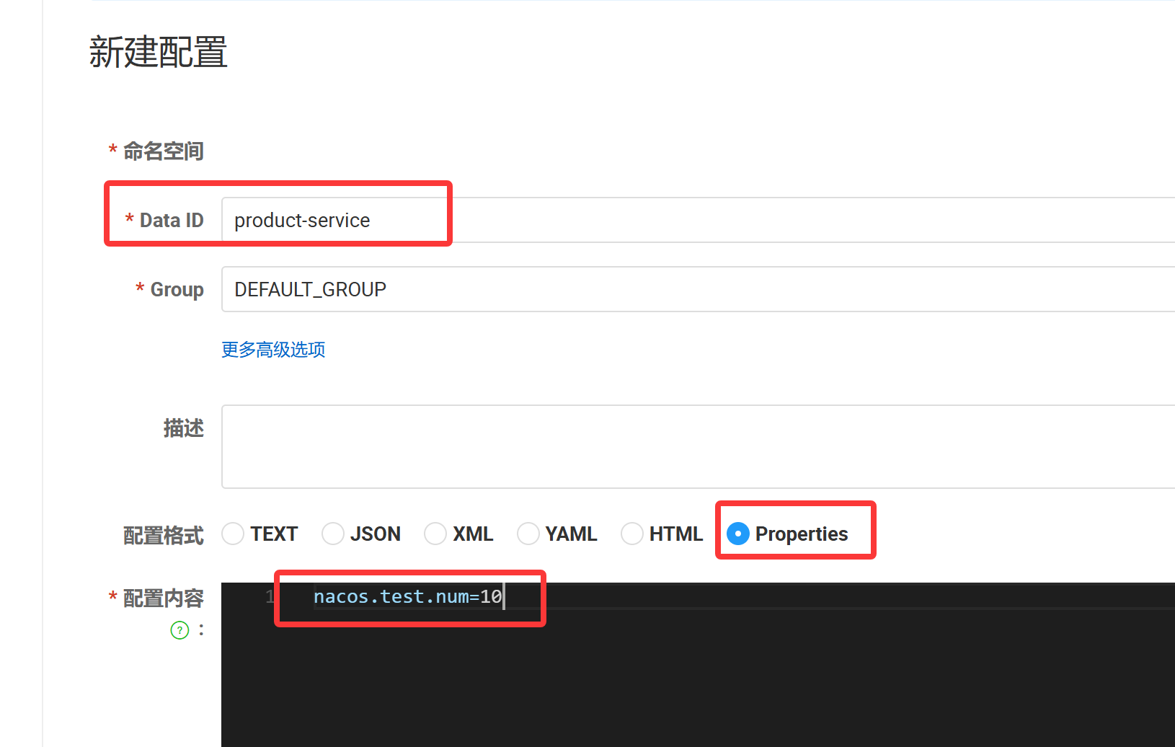Click the 配置内容 label

pos(163,598)
